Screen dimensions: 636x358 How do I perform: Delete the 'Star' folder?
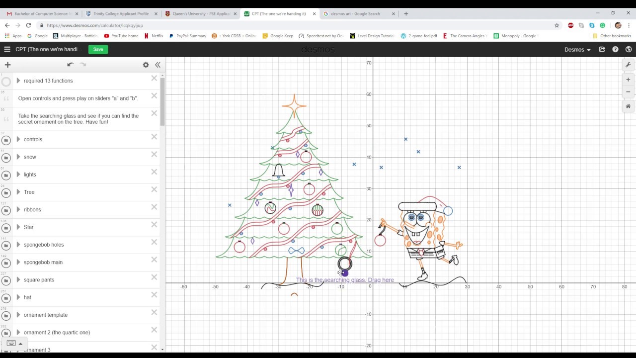pyautogui.click(x=154, y=224)
